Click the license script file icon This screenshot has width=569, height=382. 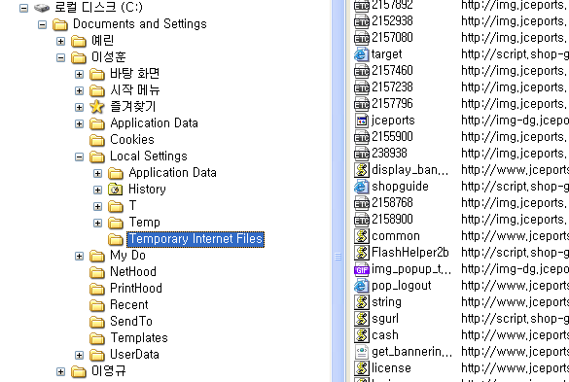coord(362,368)
